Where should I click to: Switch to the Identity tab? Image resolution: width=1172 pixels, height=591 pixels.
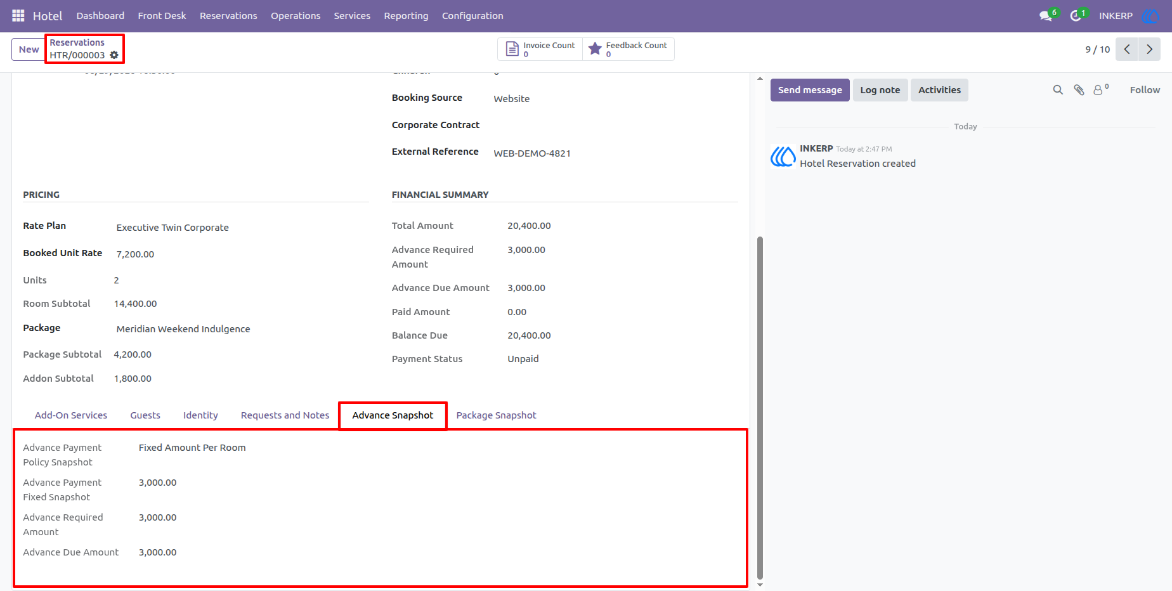200,415
